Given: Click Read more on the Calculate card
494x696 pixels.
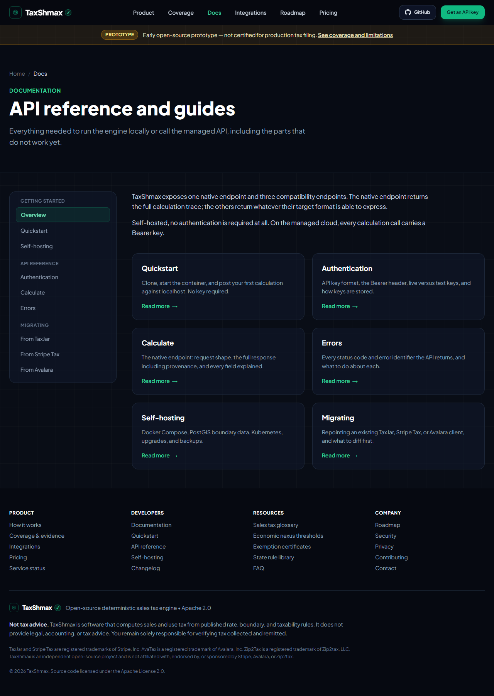Looking at the screenshot, I should pyautogui.click(x=159, y=381).
